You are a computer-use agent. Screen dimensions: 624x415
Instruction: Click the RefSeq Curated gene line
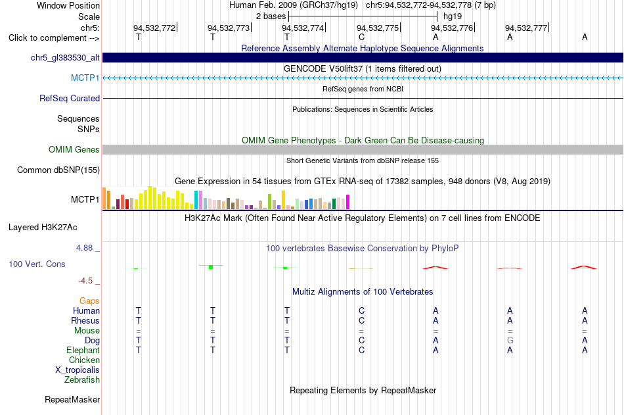point(363,98)
